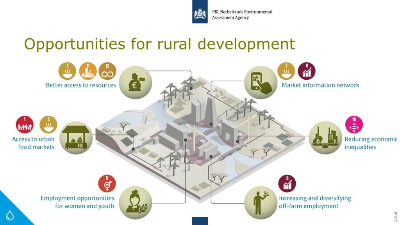Screen dimensions: 400x225
Task: Click the euro money bag icon
Action: click(135, 82)
